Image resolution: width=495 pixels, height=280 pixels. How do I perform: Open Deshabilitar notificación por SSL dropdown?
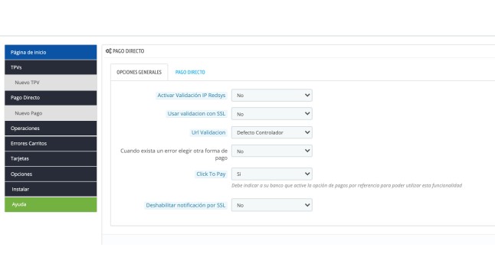click(272, 205)
